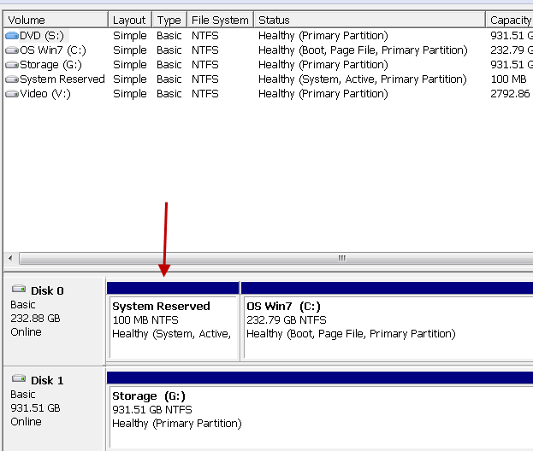Select the Video (V:) volume row

coord(268,94)
